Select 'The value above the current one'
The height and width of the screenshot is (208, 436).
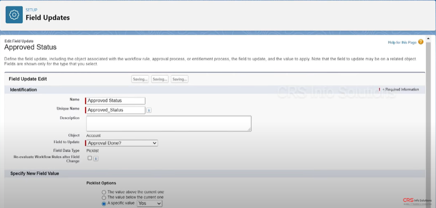(104, 192)
